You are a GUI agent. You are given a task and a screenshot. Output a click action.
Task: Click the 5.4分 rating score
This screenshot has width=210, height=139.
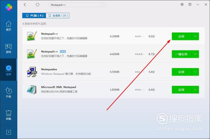point(152,72)
